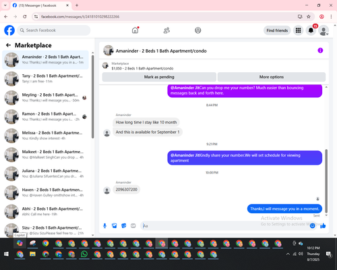Open the taskbar clock showing 10:12 PM
Screen dimensions: 337x270
point(313,254)
